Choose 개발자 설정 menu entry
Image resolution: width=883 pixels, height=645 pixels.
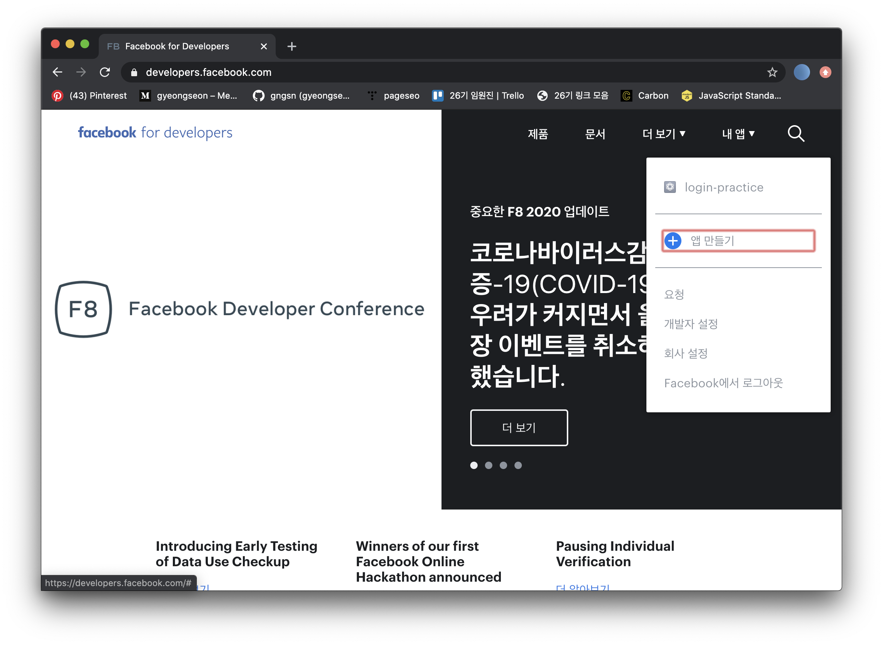coord(691,324)
